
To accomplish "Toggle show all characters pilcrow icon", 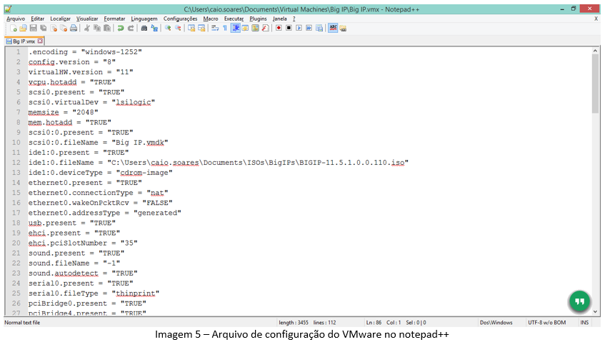I will tap(225, 28).
